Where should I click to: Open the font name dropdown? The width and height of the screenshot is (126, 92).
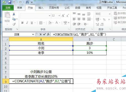point(50,16)
